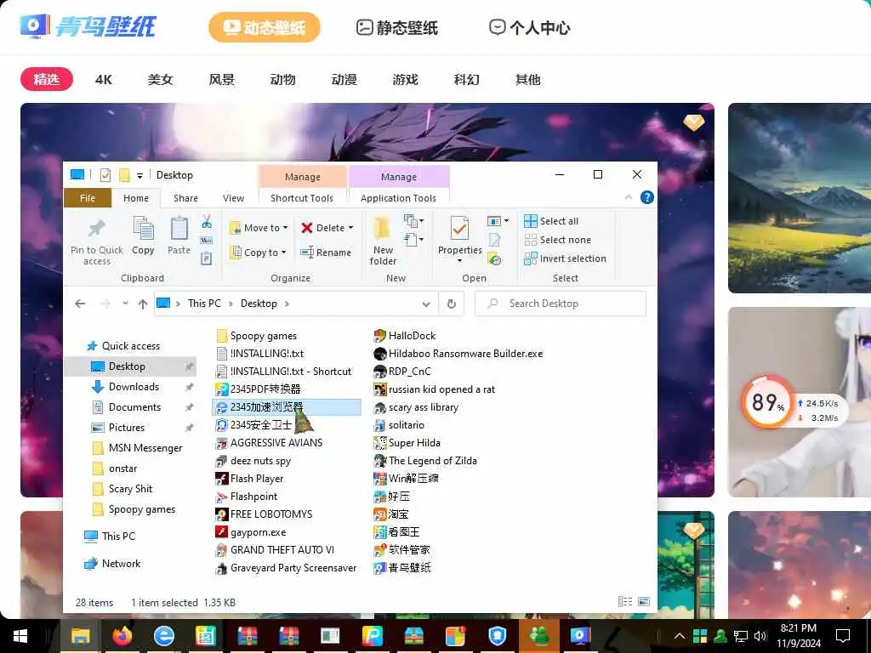Click the Paste shortcut icon in Clipboard group
The height and width of the screenshot is (653, 871).
click(207, 258)
